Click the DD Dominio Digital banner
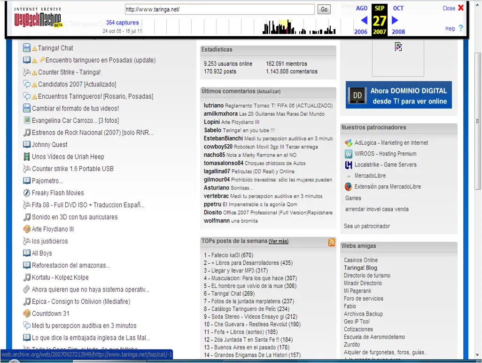This screenshot has width=482, height=363. [399, 95]
